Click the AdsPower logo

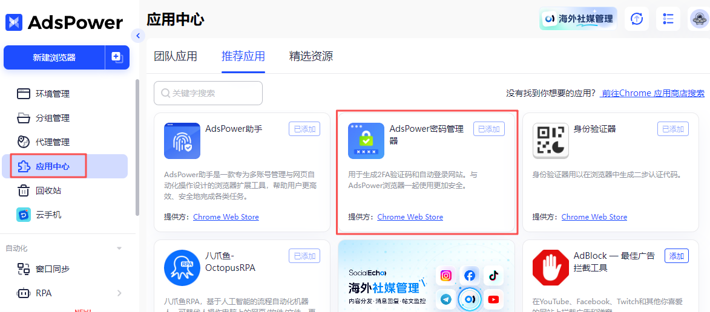coord(64,22)
